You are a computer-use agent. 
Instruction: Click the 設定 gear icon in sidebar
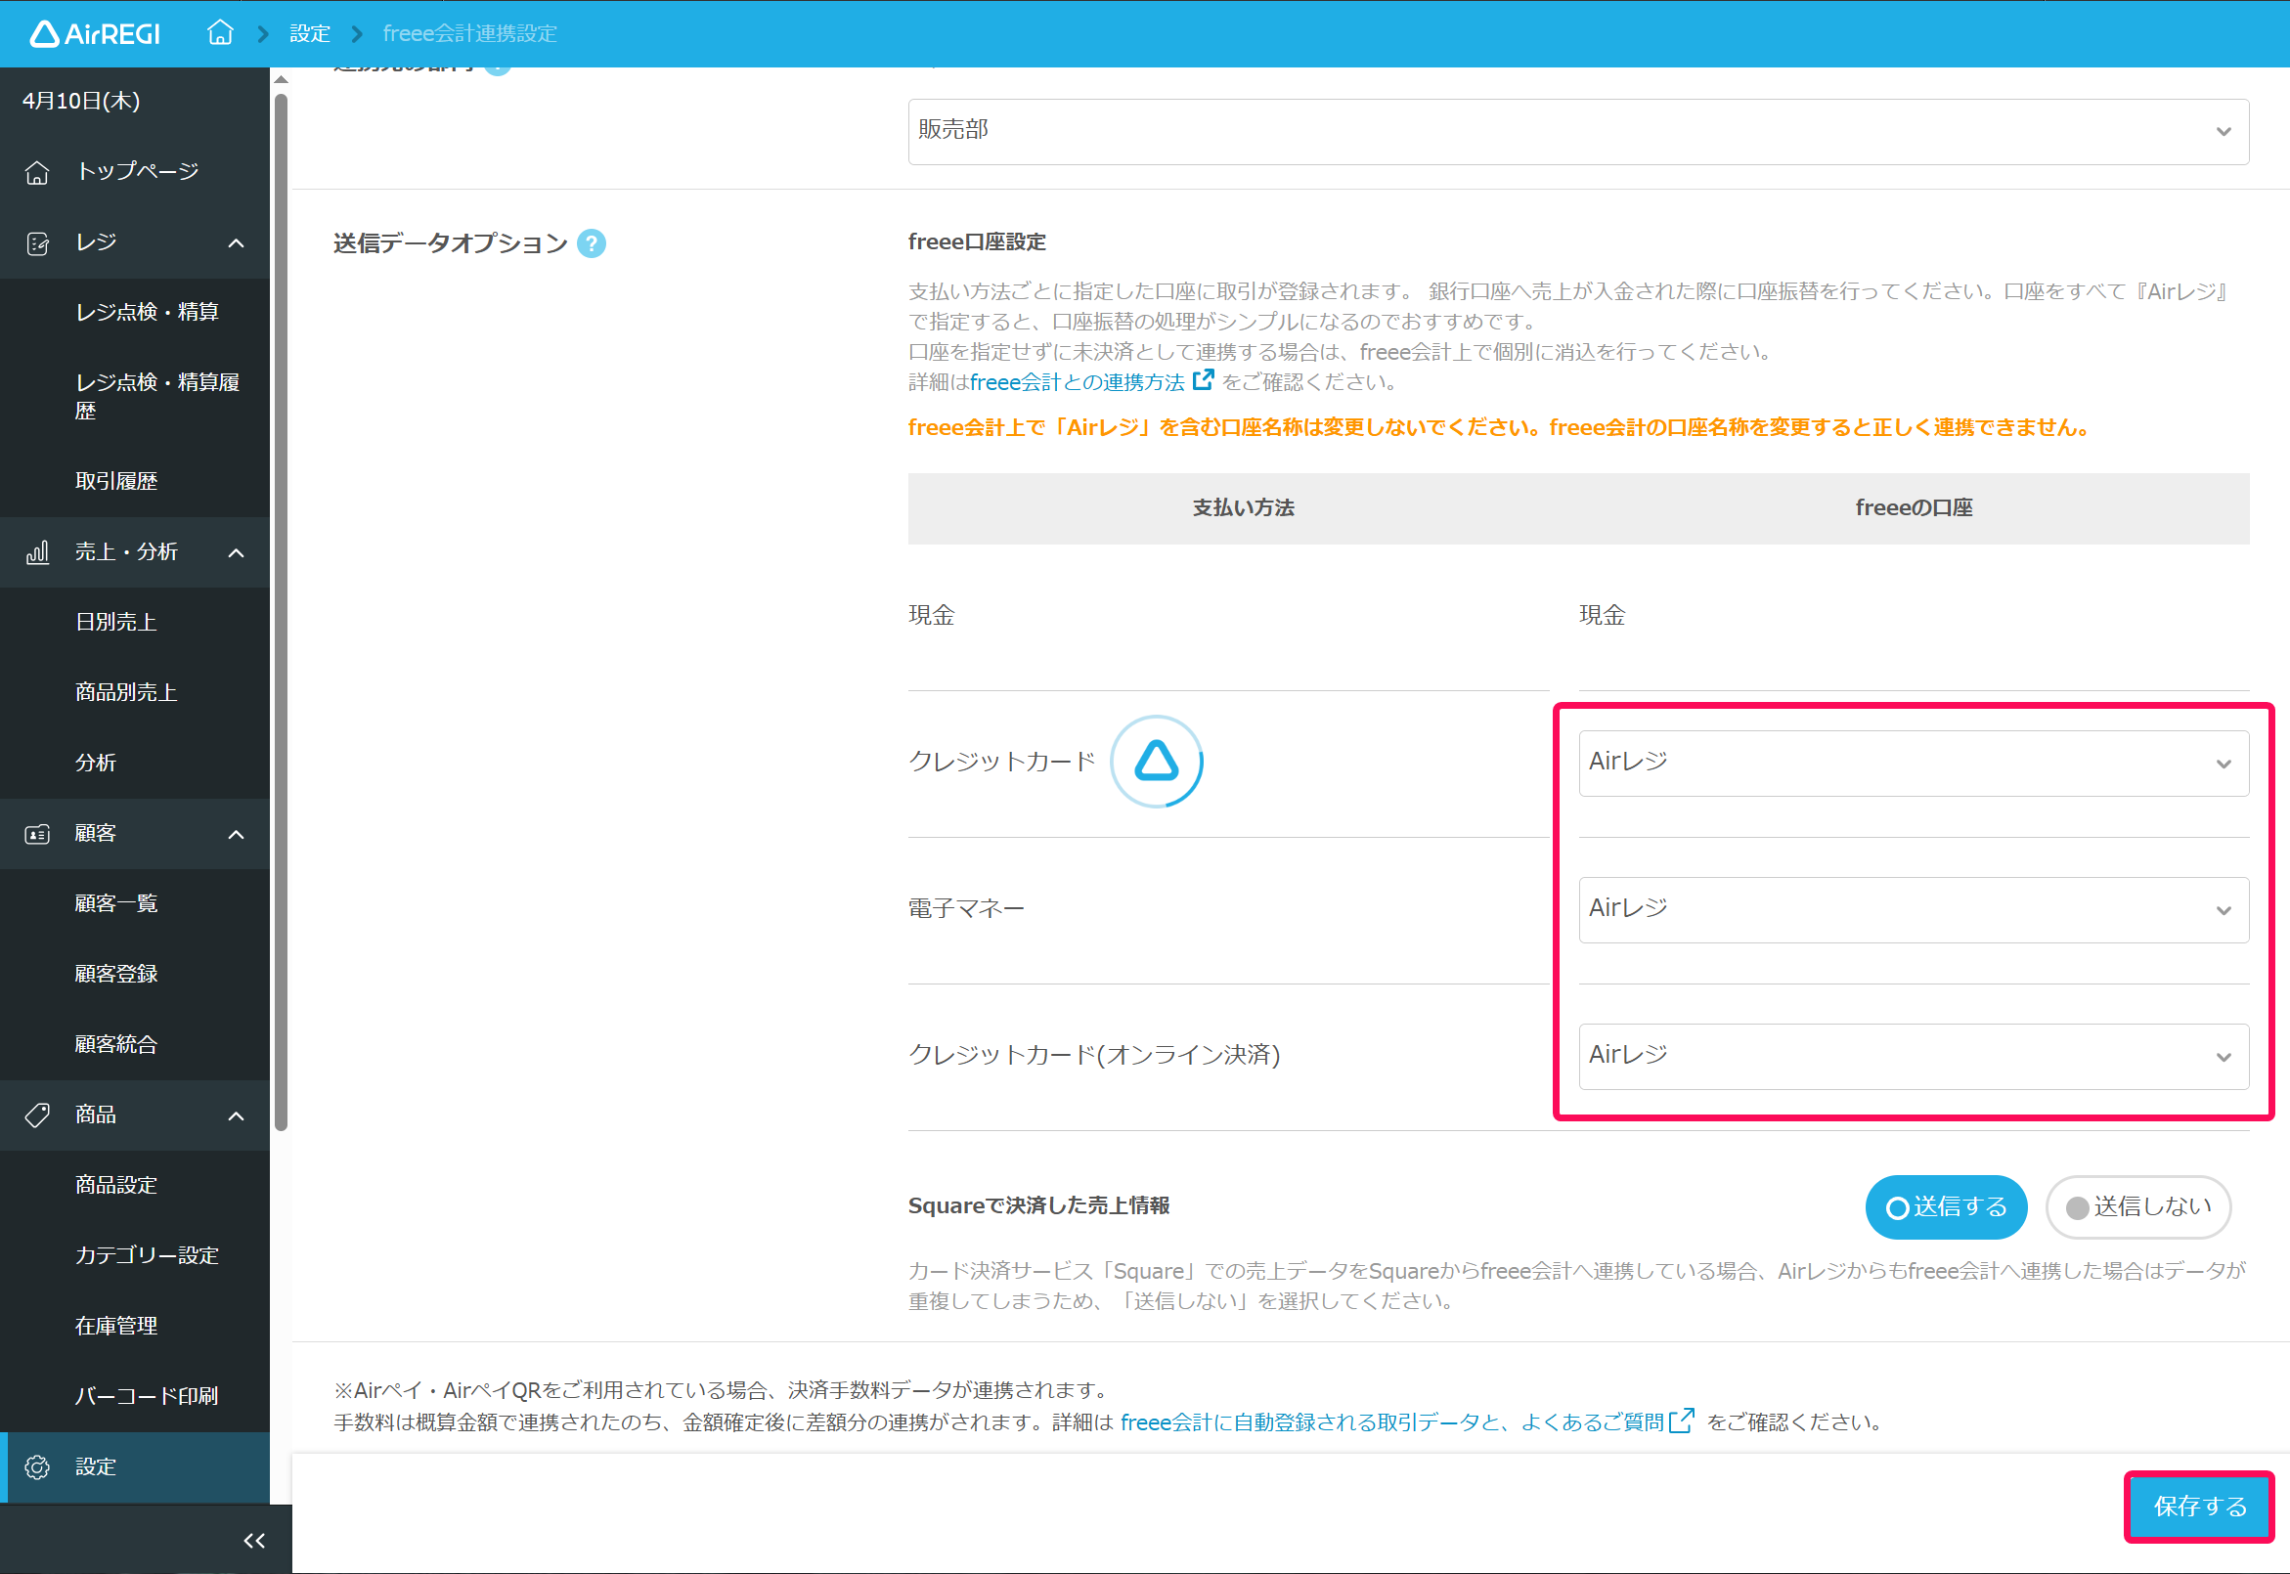click(37, 1467)
